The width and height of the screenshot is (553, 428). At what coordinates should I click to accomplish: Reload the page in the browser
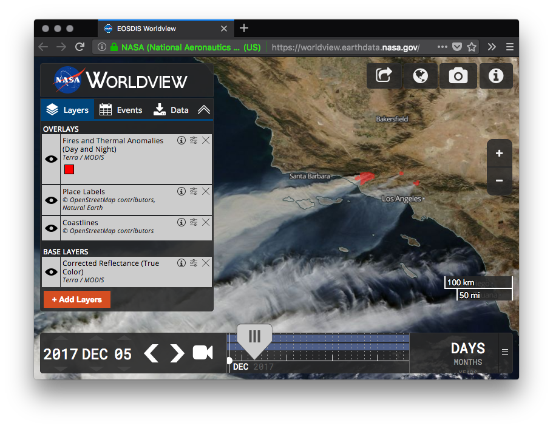pos(80,47)
